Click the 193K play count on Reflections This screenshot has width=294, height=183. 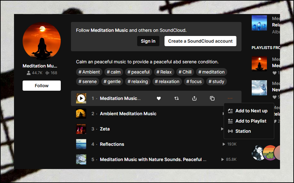point(229,144)
